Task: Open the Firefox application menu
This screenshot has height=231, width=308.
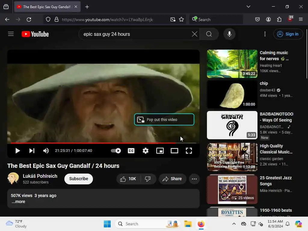Action: [x=301, y=19]
